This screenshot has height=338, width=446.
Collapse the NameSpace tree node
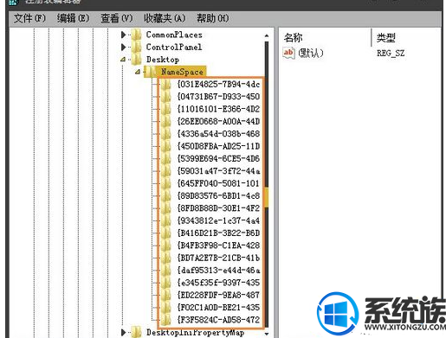pyautogui.click(x=138, y=72)
